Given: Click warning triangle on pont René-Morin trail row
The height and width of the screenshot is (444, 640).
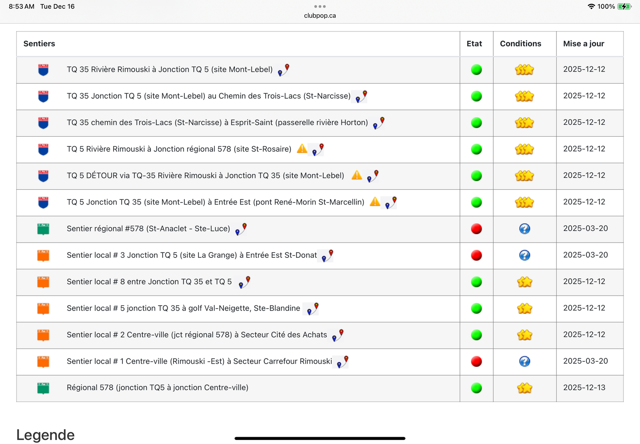Looking at the screenshot, I should 375,202.
